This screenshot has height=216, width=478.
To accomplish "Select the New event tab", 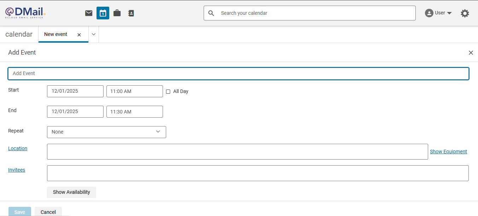I will click(56, 34).
